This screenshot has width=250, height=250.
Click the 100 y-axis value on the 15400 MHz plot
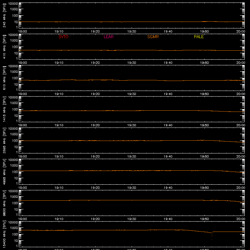click(15, 234)
